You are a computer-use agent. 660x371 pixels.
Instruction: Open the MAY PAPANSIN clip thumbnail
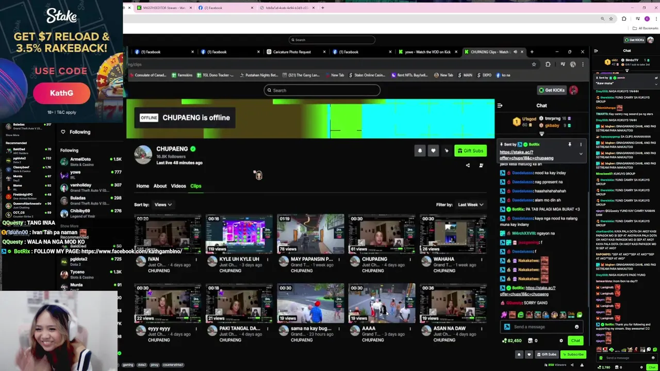click(x=310, y=234)
